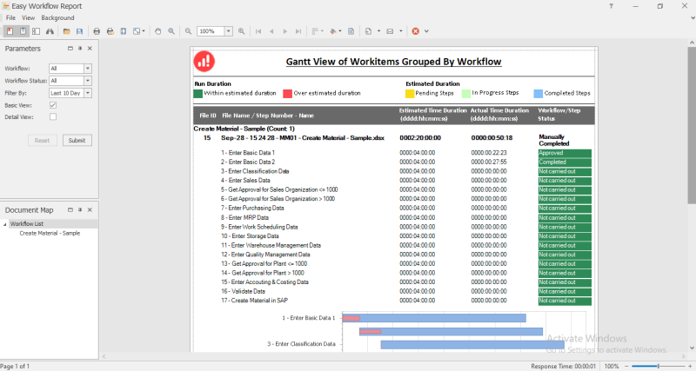
Task: Uncheck the Basic View checkbox
Action: pyautogui.click(x=53, y=105)
